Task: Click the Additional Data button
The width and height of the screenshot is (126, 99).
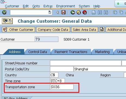Action: [x=116, y=29]
